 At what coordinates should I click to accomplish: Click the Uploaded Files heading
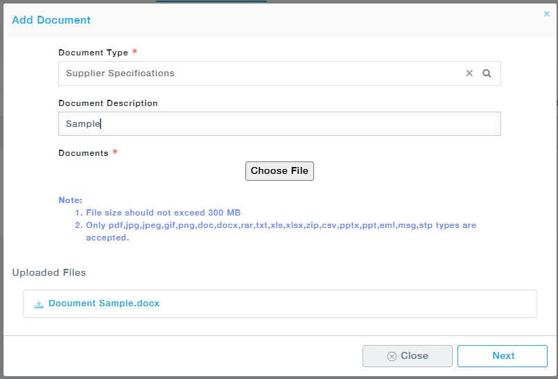tap(49, 272)
